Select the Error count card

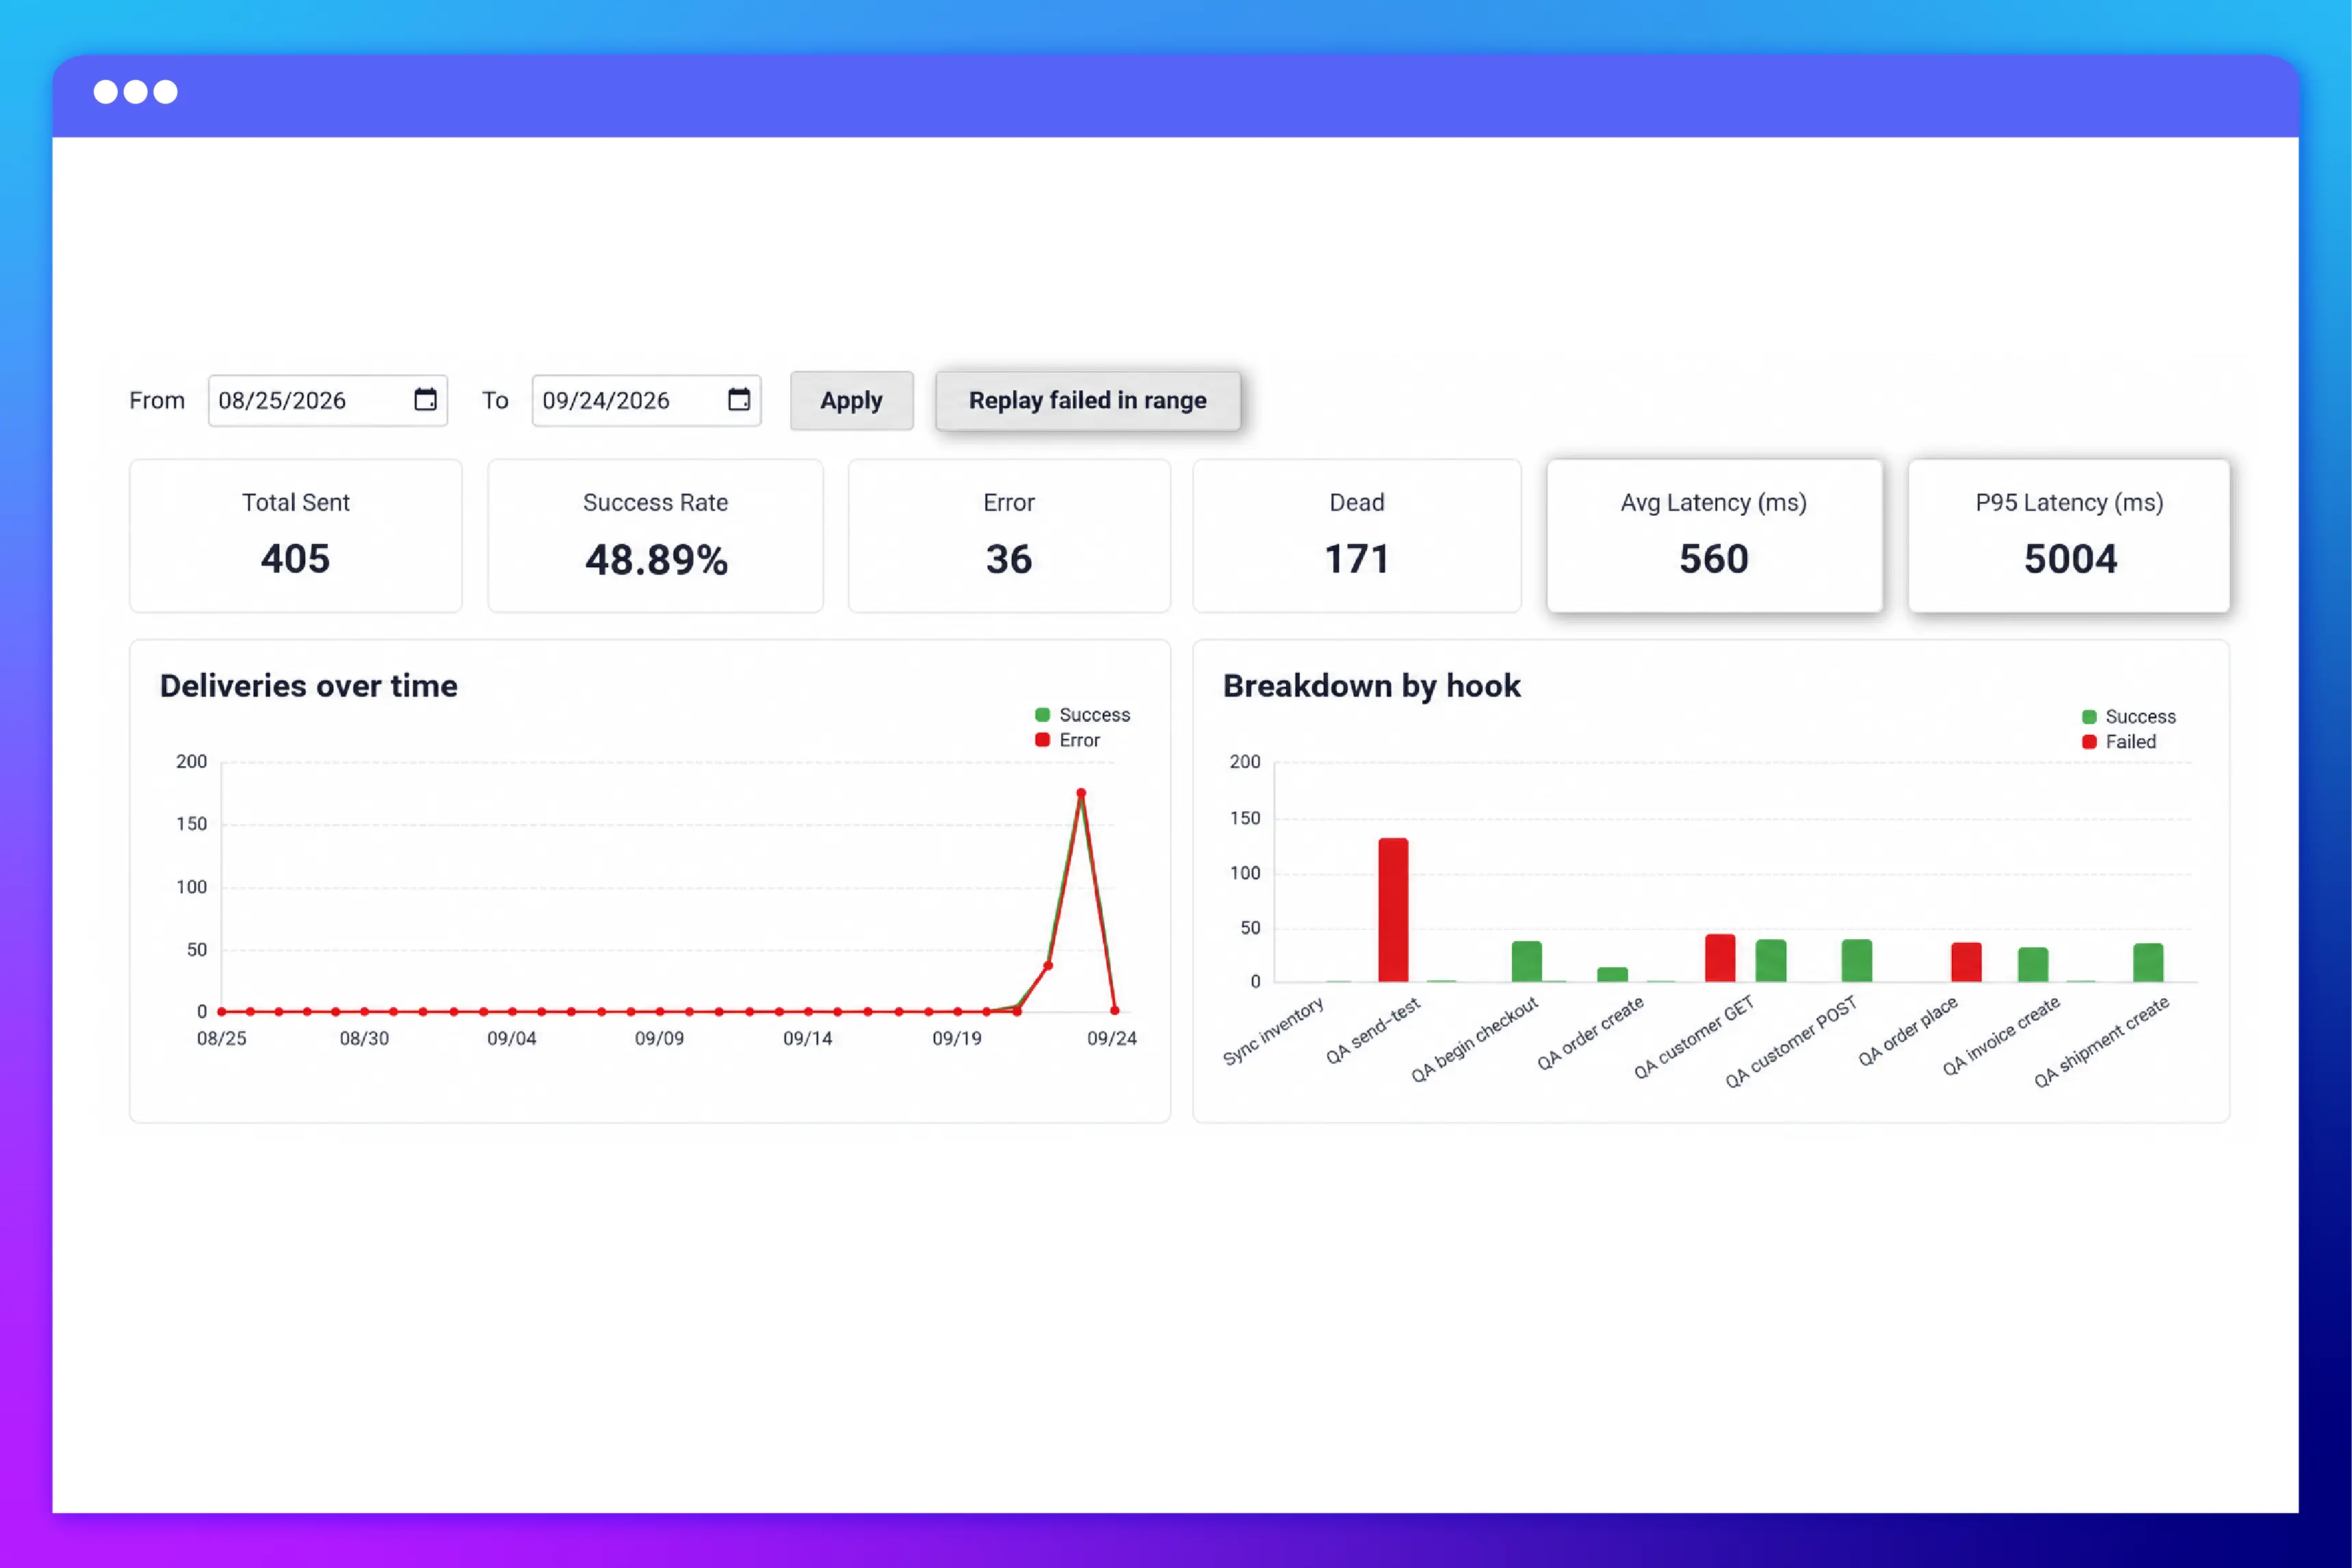pyautogui.click(x=1008, y=535)
